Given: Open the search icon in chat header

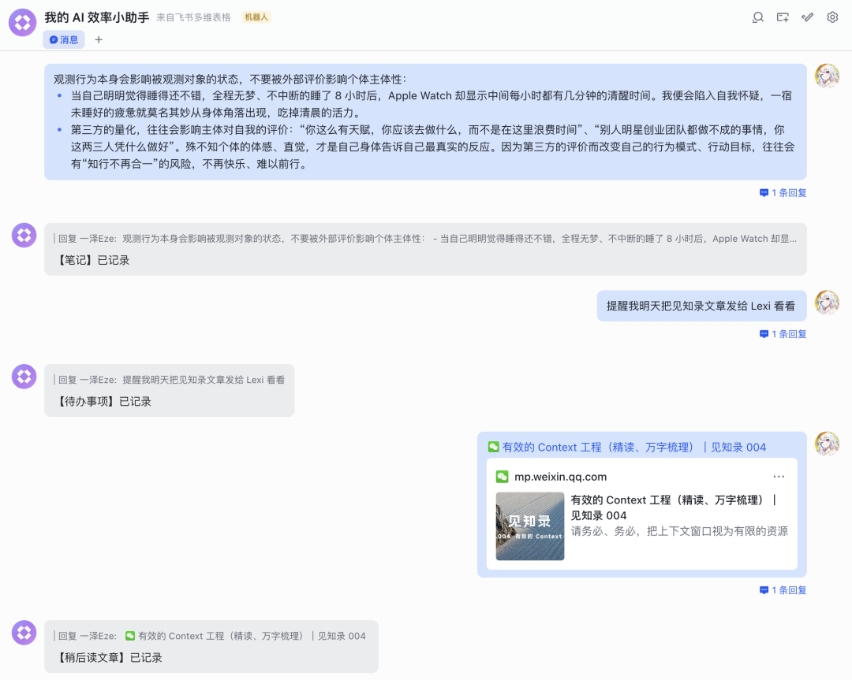Looking at the screenshot, I should click(x=757, y=17).
